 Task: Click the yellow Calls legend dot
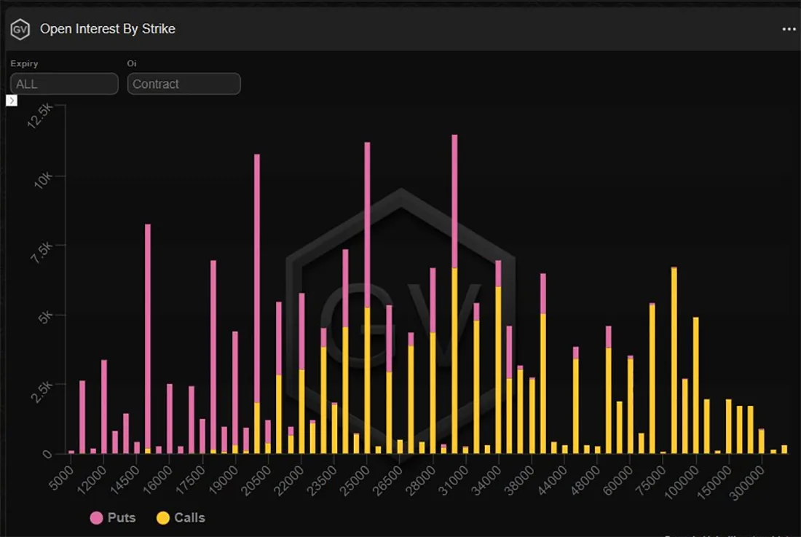[x=162, y=518]
